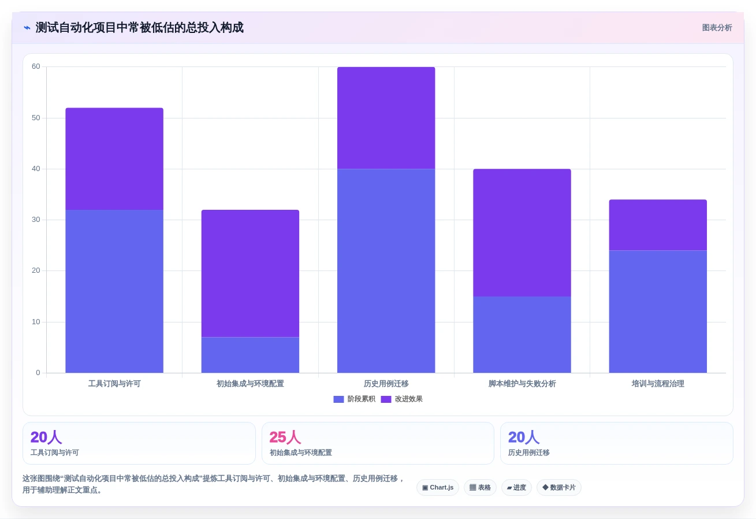The image size is (756, 519).
Task: Click the 脚本维护与失败分析 purple bar segment
Action: coord(522,232)
